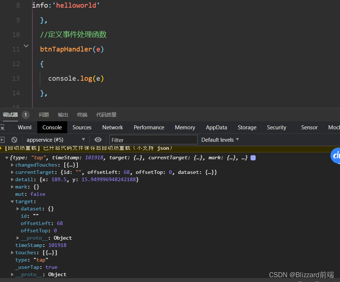This screenshot has width=340, height=282.
Task: Collapse the btnTapHandler function fold arrow
Action: click(26, 46)
